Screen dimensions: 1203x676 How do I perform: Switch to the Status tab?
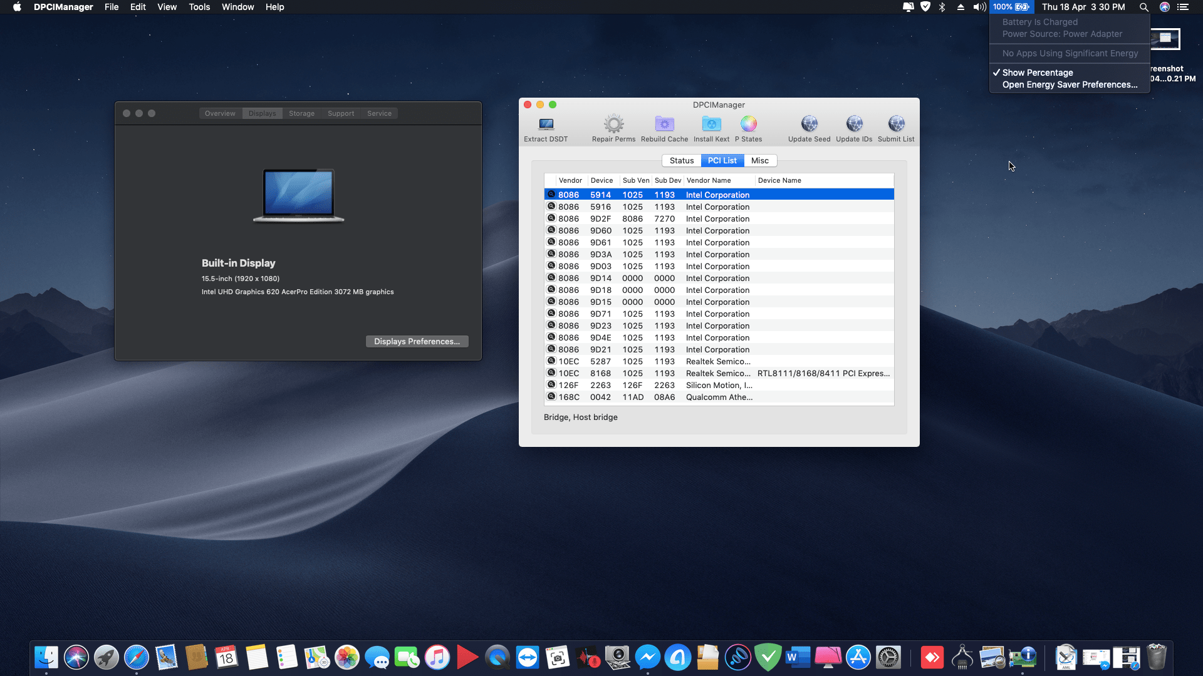681,161
